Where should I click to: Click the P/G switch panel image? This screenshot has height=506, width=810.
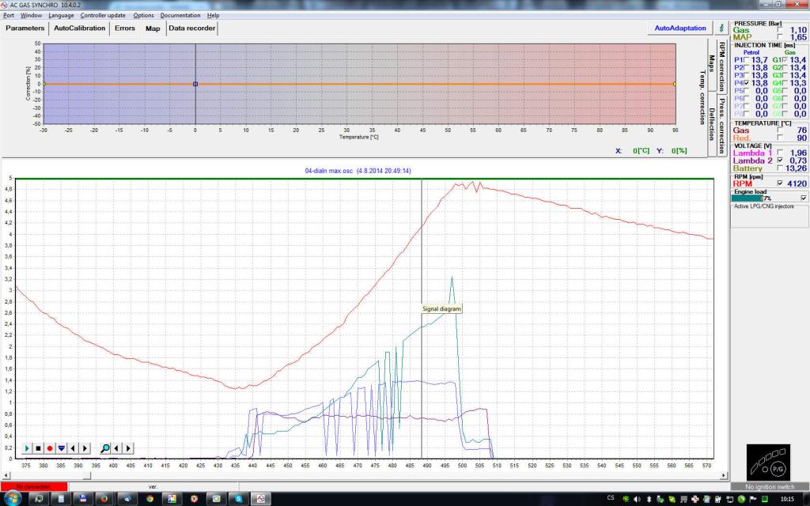tap(768, 462)
